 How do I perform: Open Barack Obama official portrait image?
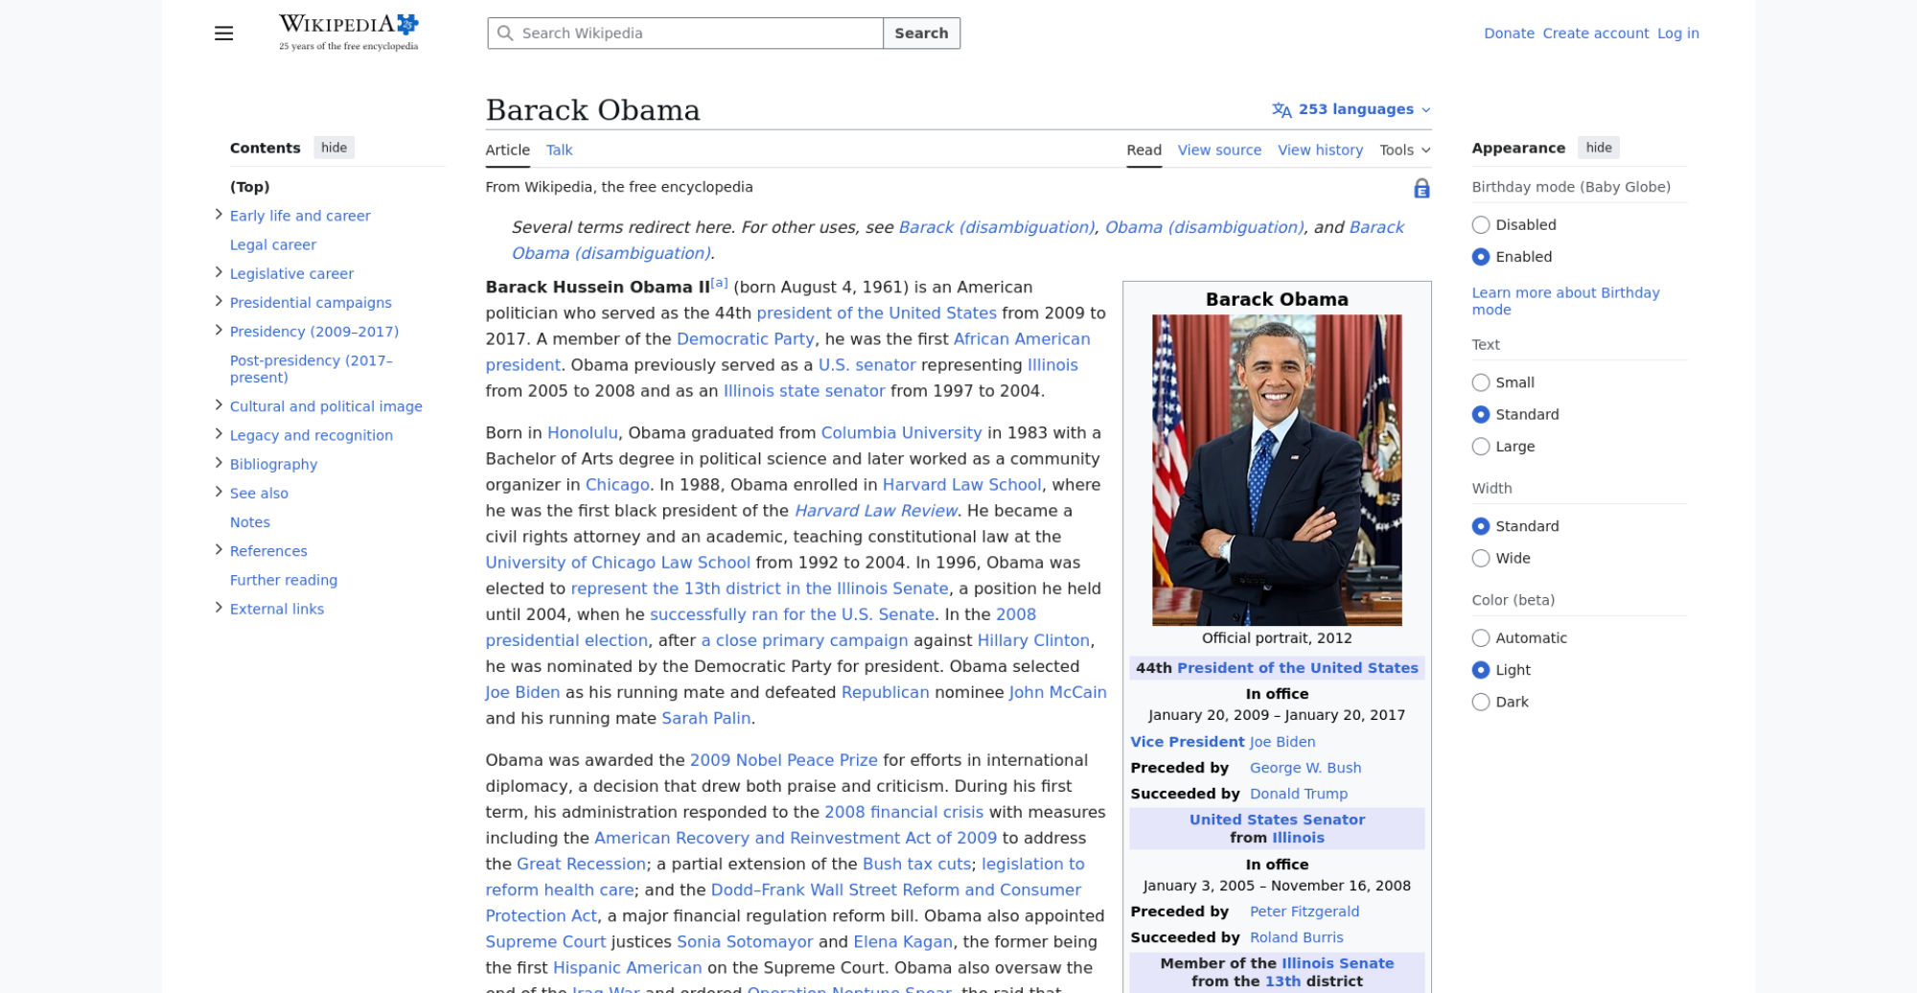click(1276, 470)
